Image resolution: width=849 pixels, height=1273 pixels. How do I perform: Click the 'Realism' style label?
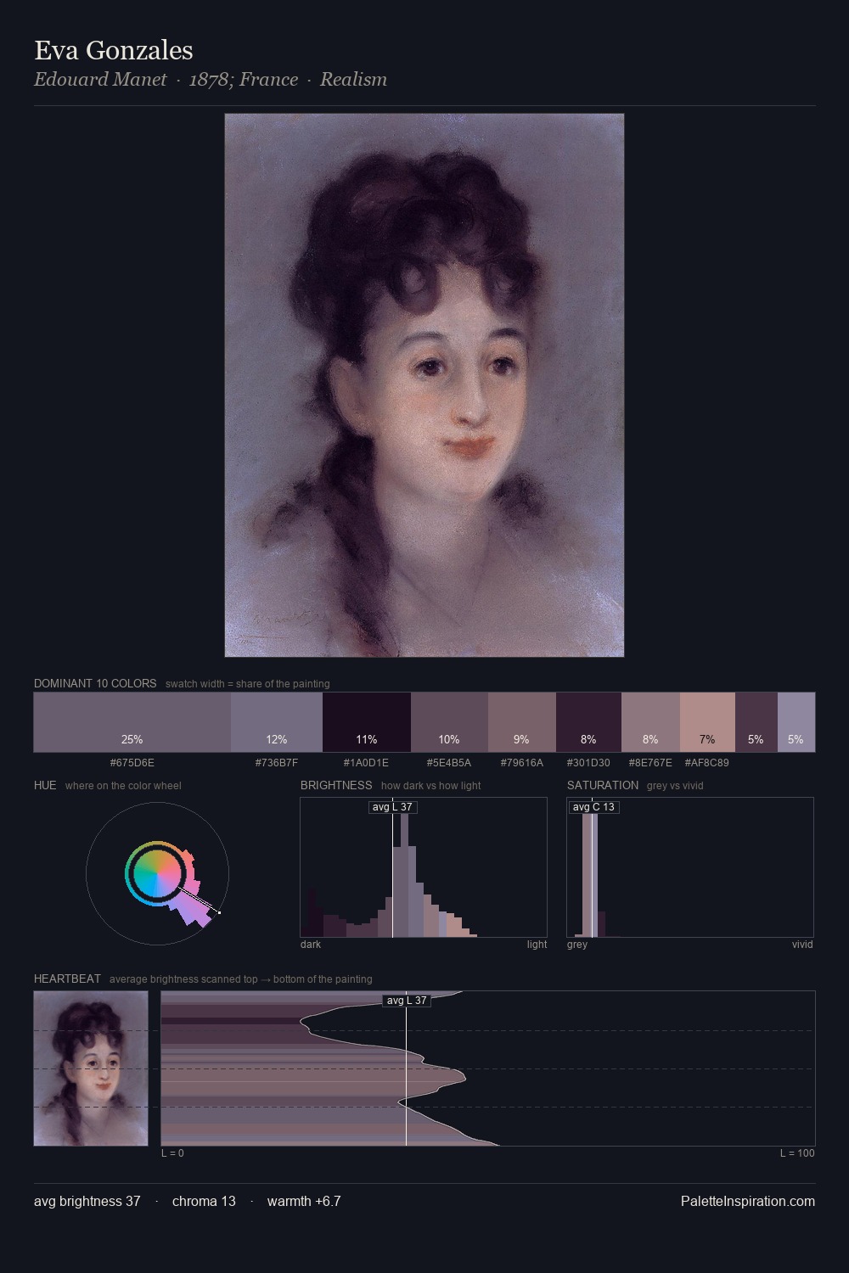point(353,79)
